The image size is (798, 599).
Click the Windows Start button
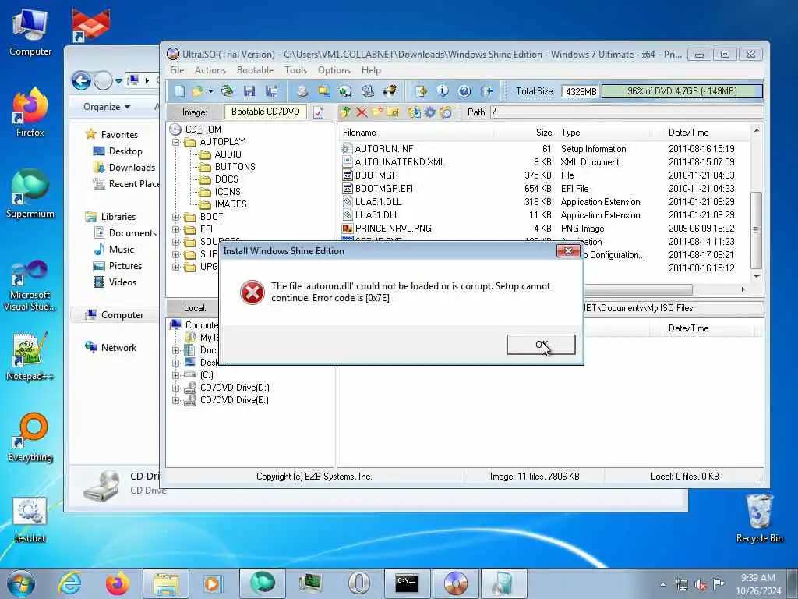tap(21, 583)
